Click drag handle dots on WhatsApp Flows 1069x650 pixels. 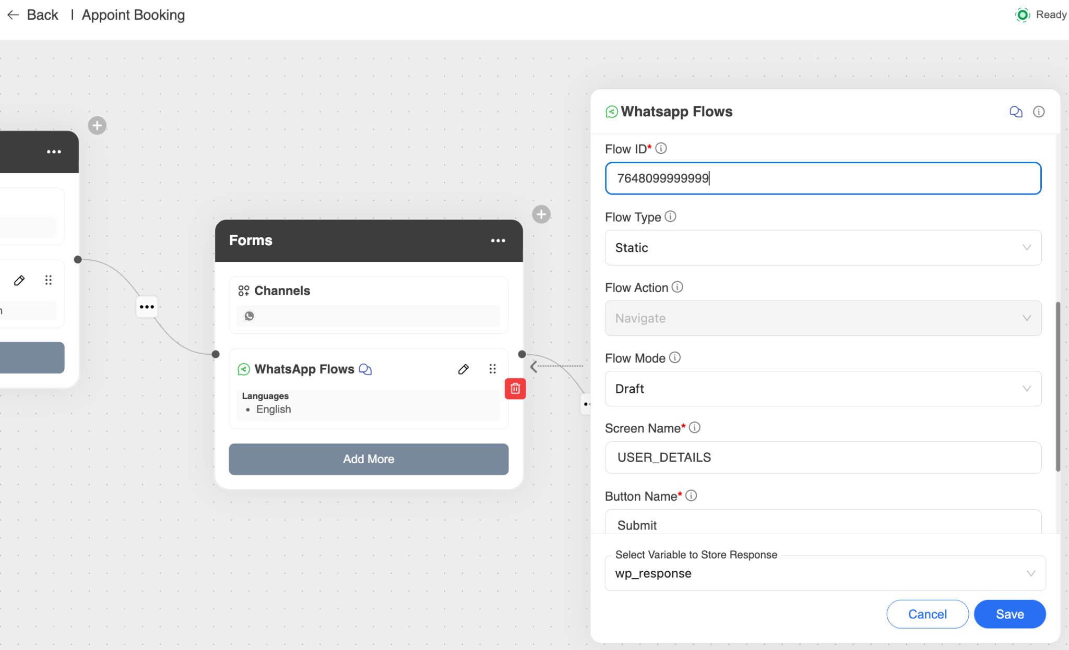(492, 369)
